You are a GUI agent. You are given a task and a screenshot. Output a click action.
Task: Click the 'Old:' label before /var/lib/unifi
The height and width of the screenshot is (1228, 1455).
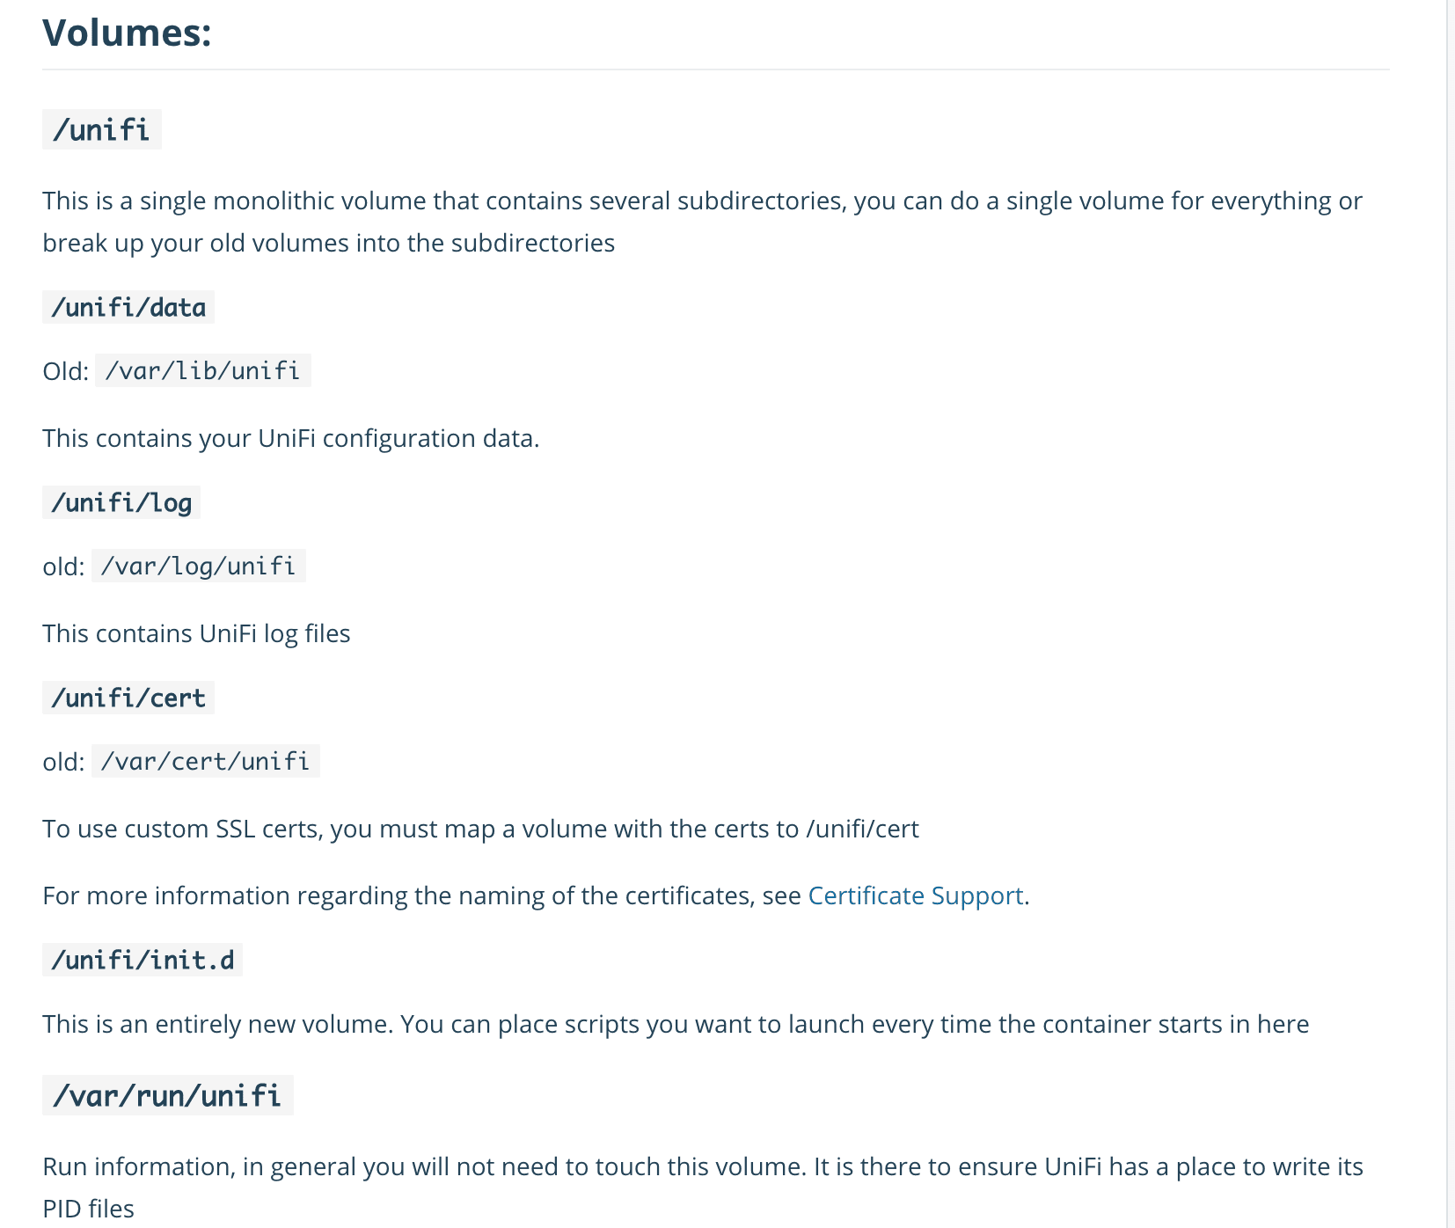[65, 371]
